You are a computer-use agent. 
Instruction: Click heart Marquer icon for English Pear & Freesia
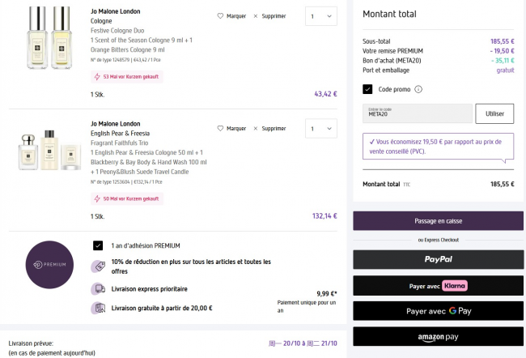tap(220, 128)
